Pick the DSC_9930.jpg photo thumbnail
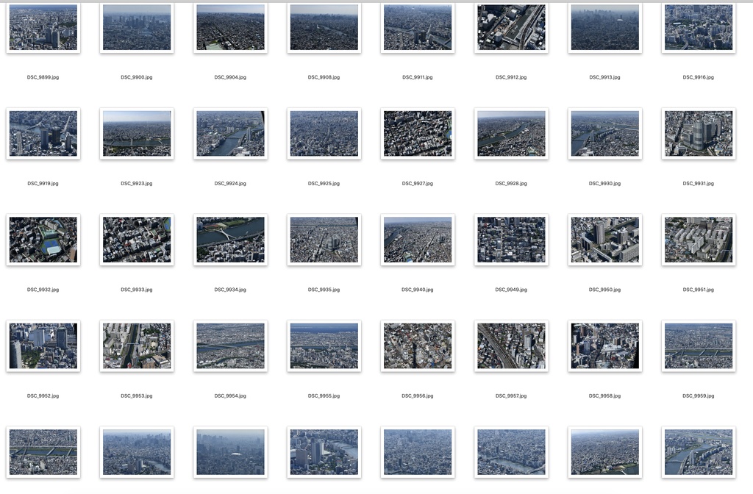This screenshot has width=753, height=494. (x=605, y=134)
